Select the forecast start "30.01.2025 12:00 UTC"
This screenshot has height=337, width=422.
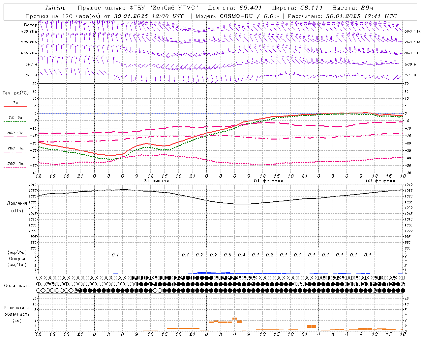point(149,16)
